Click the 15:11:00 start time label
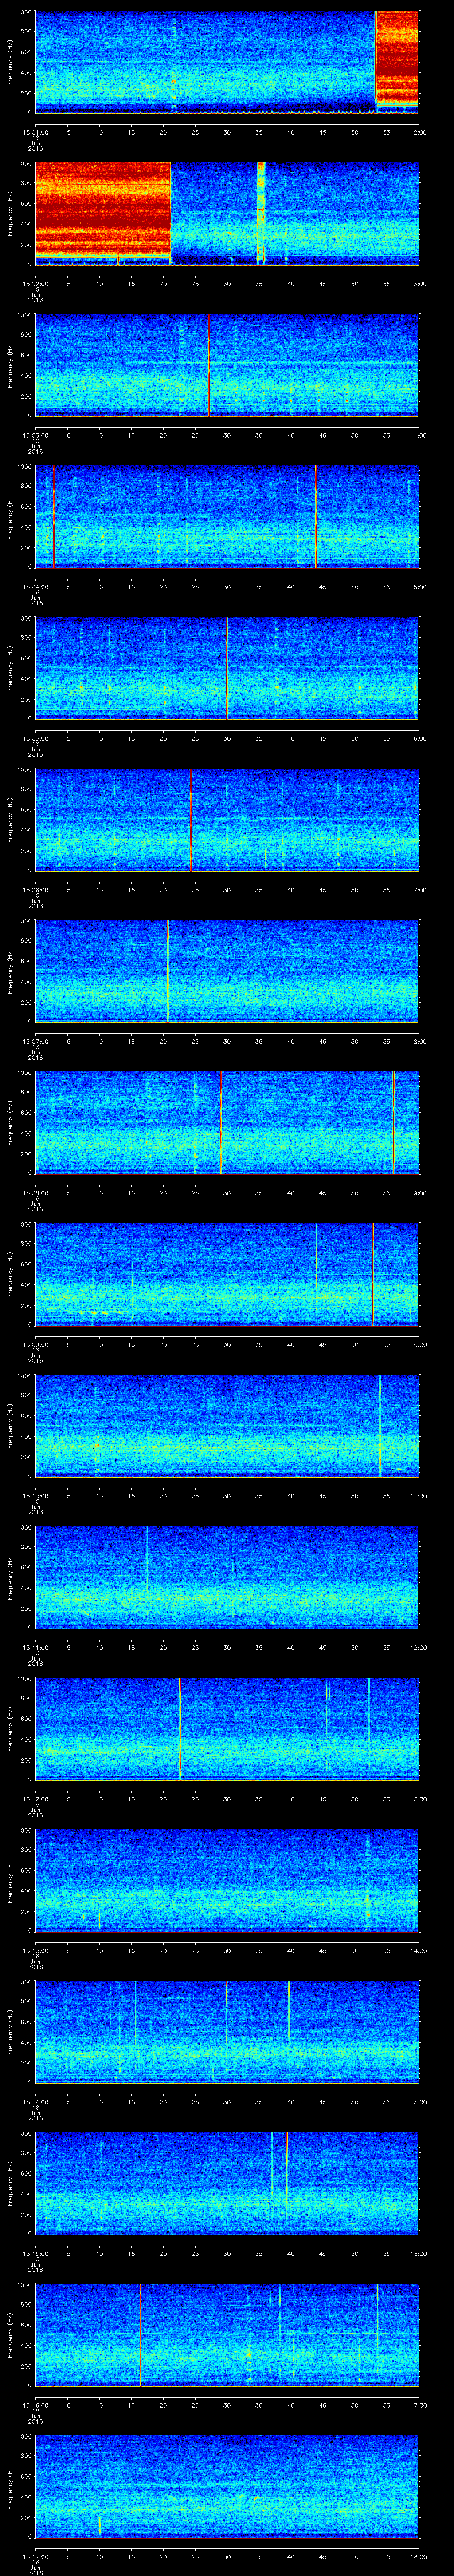The width and height of the screenshot is (454, 2576). (35, 1647)
